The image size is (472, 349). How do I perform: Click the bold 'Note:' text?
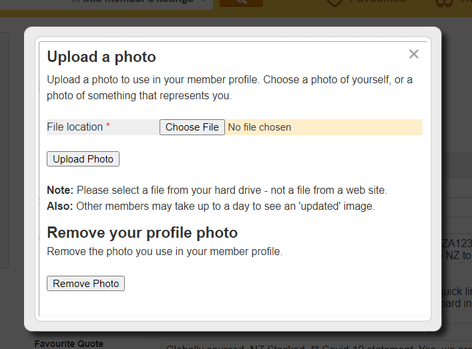coord(60,190)
